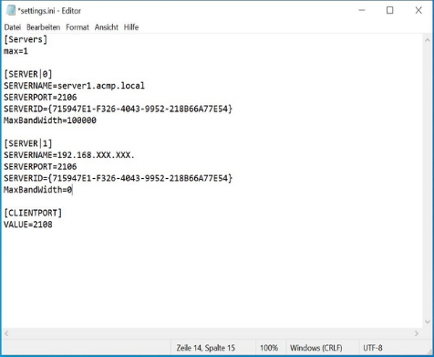Minimize the Editor window
This screenshot has width=434, height=357.
coord(362,10)
